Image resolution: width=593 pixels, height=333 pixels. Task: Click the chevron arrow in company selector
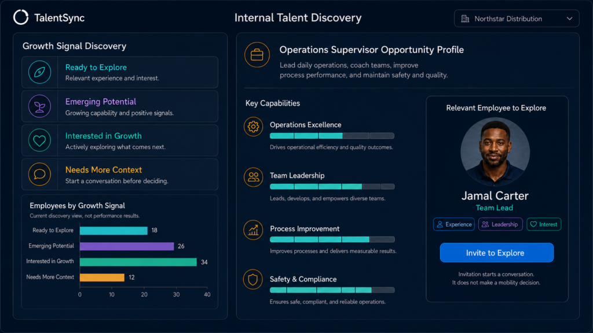569,18
